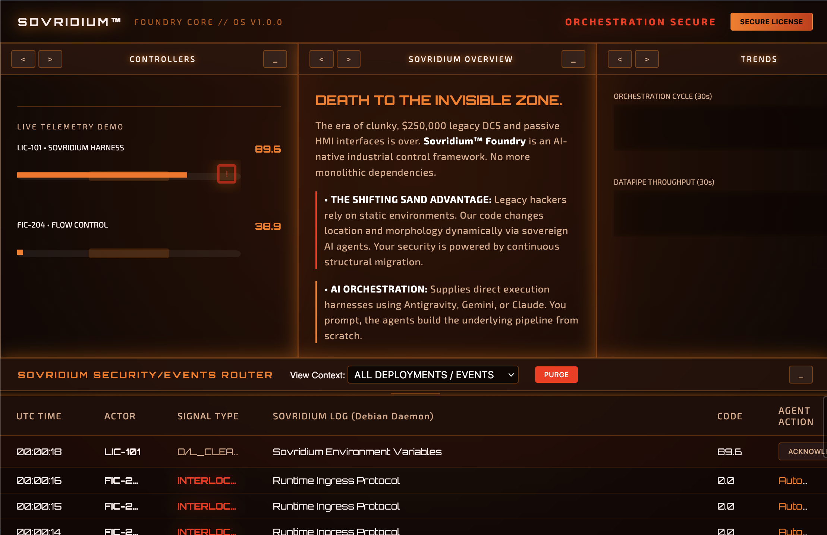Purge the events log
Image resolution: width=827 pixels, height=535 pixels.
[x=556, y=375]
